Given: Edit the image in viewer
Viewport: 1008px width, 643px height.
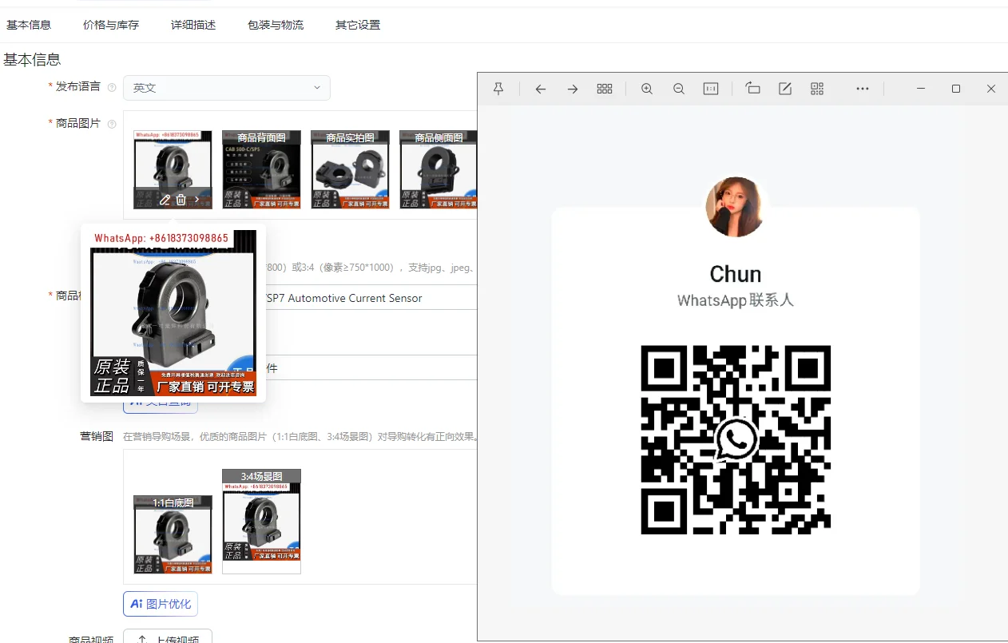Looking at the screenshot, I should (785, 89).
